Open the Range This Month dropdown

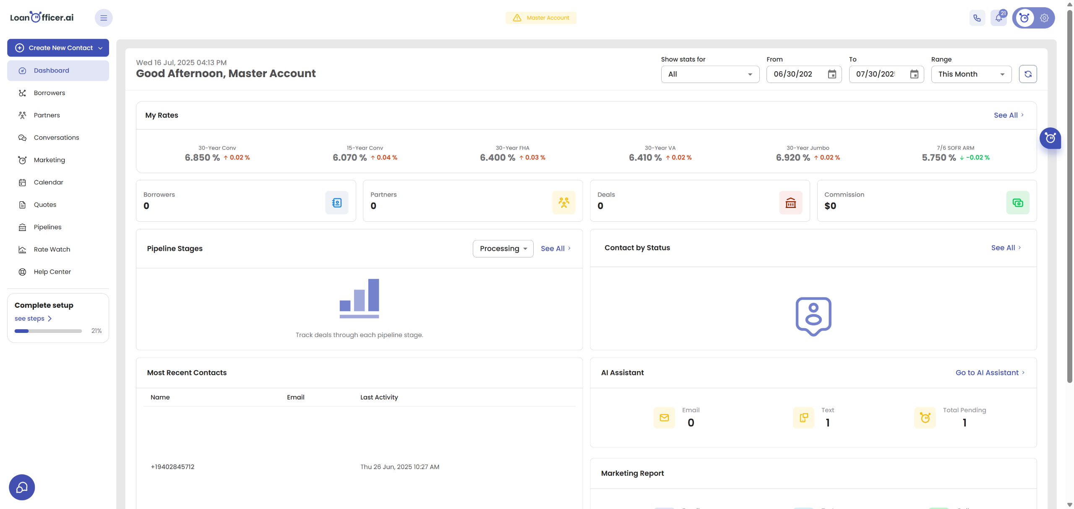[971, 74]
